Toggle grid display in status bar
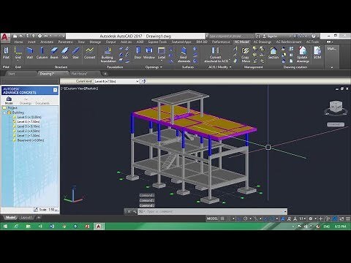Viewport: 351px width, 263px height. tap(222, 218)
